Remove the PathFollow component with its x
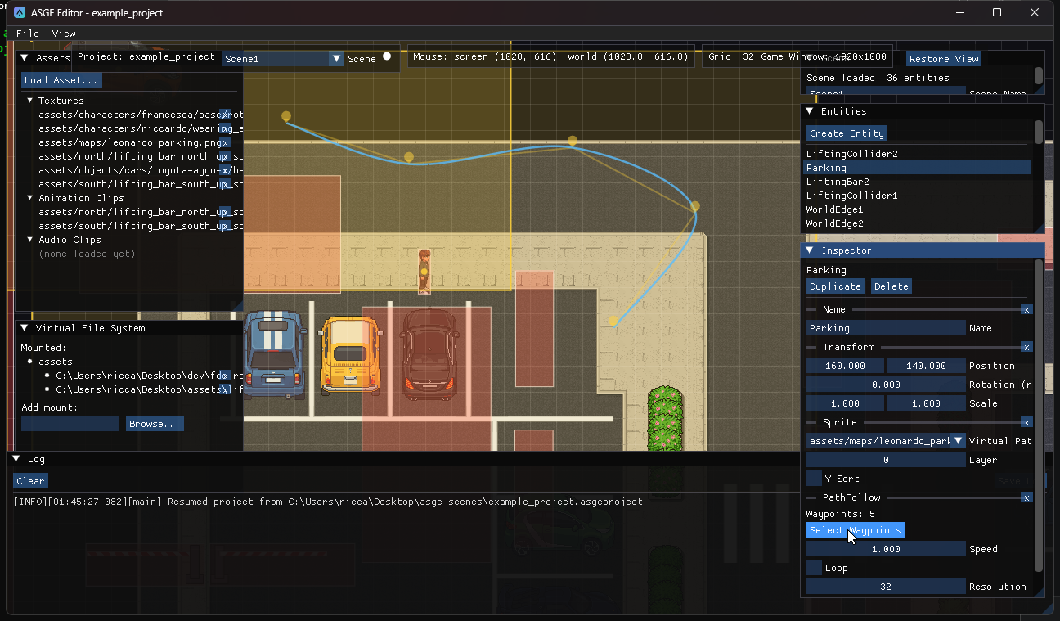This screenshot has width=1060, height=621. (x=1026, y=497)
